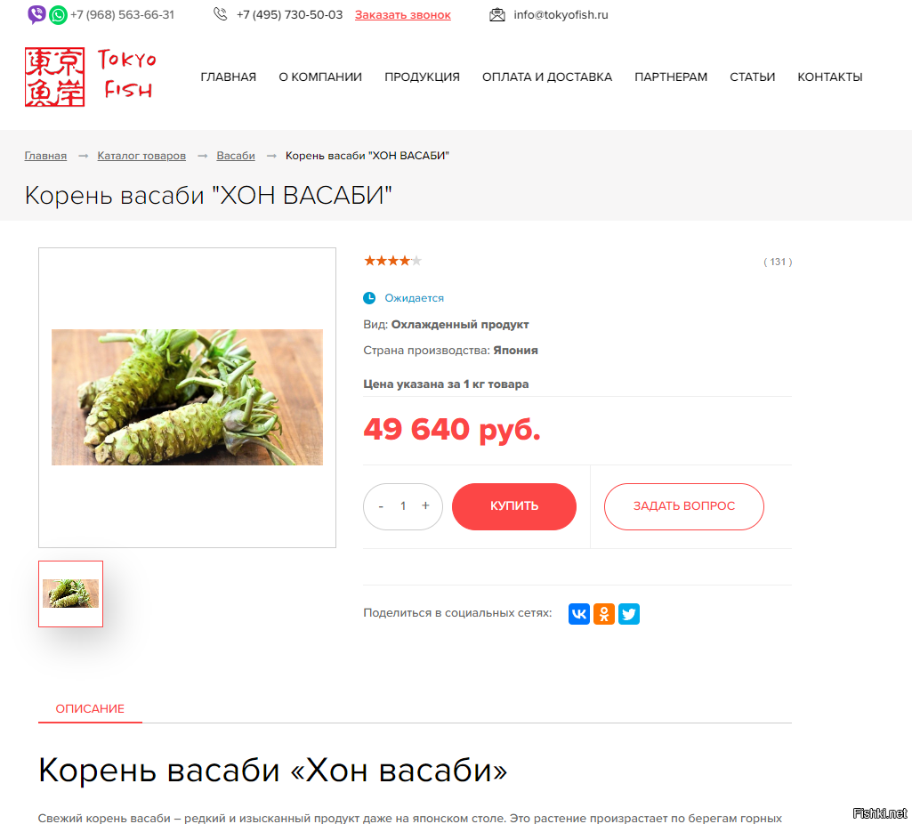
Task: Increase quantity with the plus button
Action: tap(425, 505)
